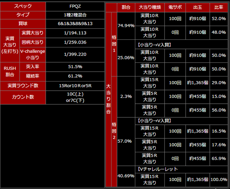Select the 2.3% ratio cell
Viewport: 230px width, 189px height.
pos(126,97)
